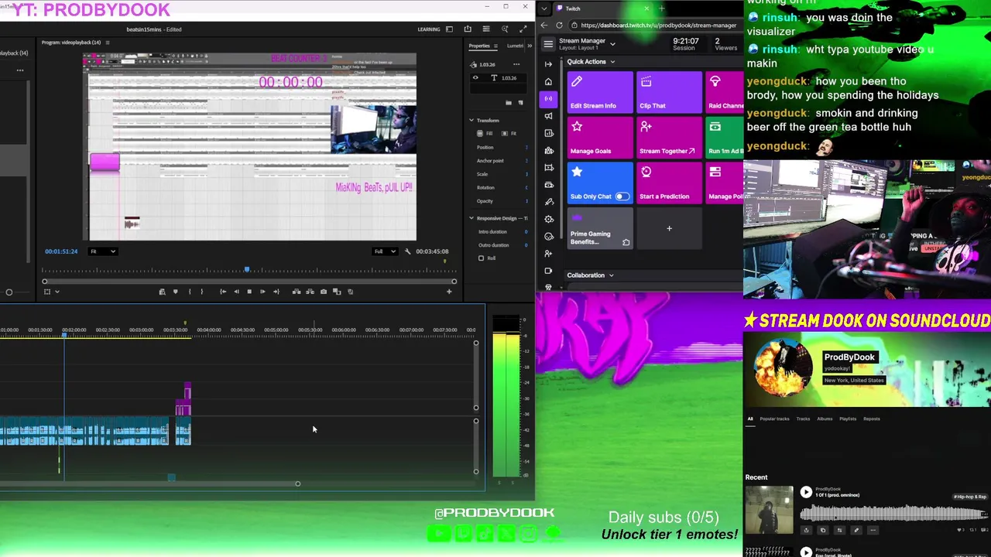991x557 pixels.
Task: Go to Out point in program monitor
Action: click(276, 292)
